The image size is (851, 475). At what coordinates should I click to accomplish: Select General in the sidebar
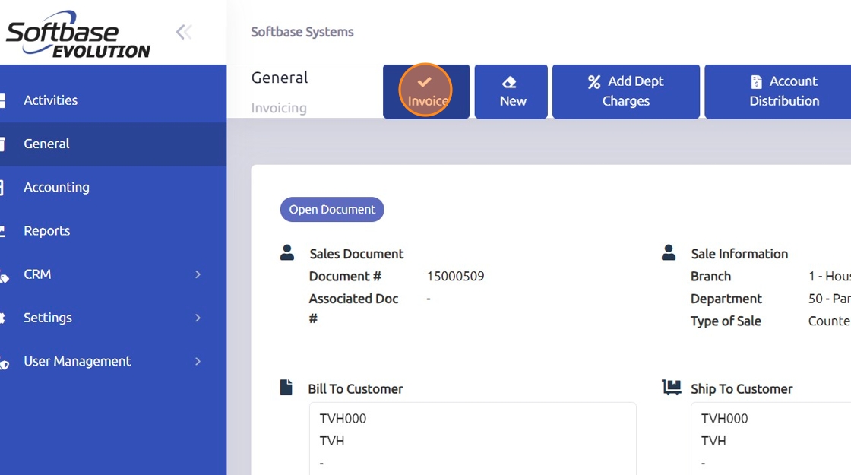point(113,144)
